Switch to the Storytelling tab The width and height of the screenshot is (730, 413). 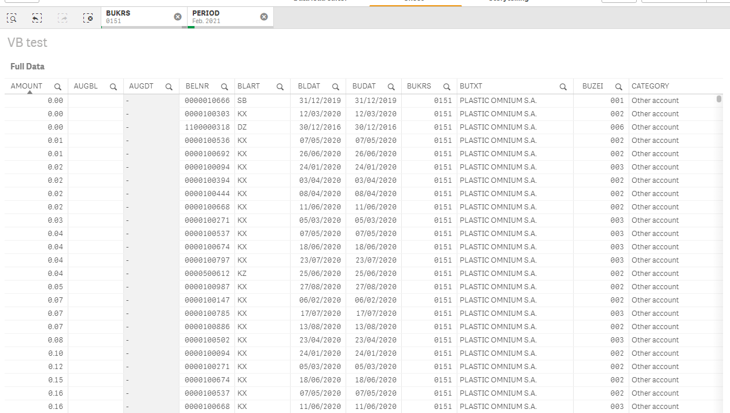click(510, 1)
